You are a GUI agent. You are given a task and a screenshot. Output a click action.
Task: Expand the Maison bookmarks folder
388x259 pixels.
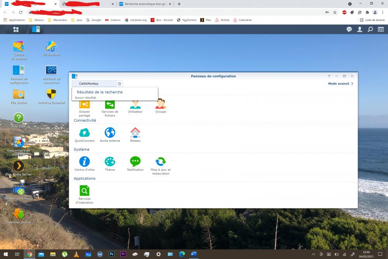(x=36, y=20)
